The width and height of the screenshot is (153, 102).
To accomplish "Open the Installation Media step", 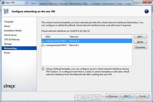I will [13, 31].
